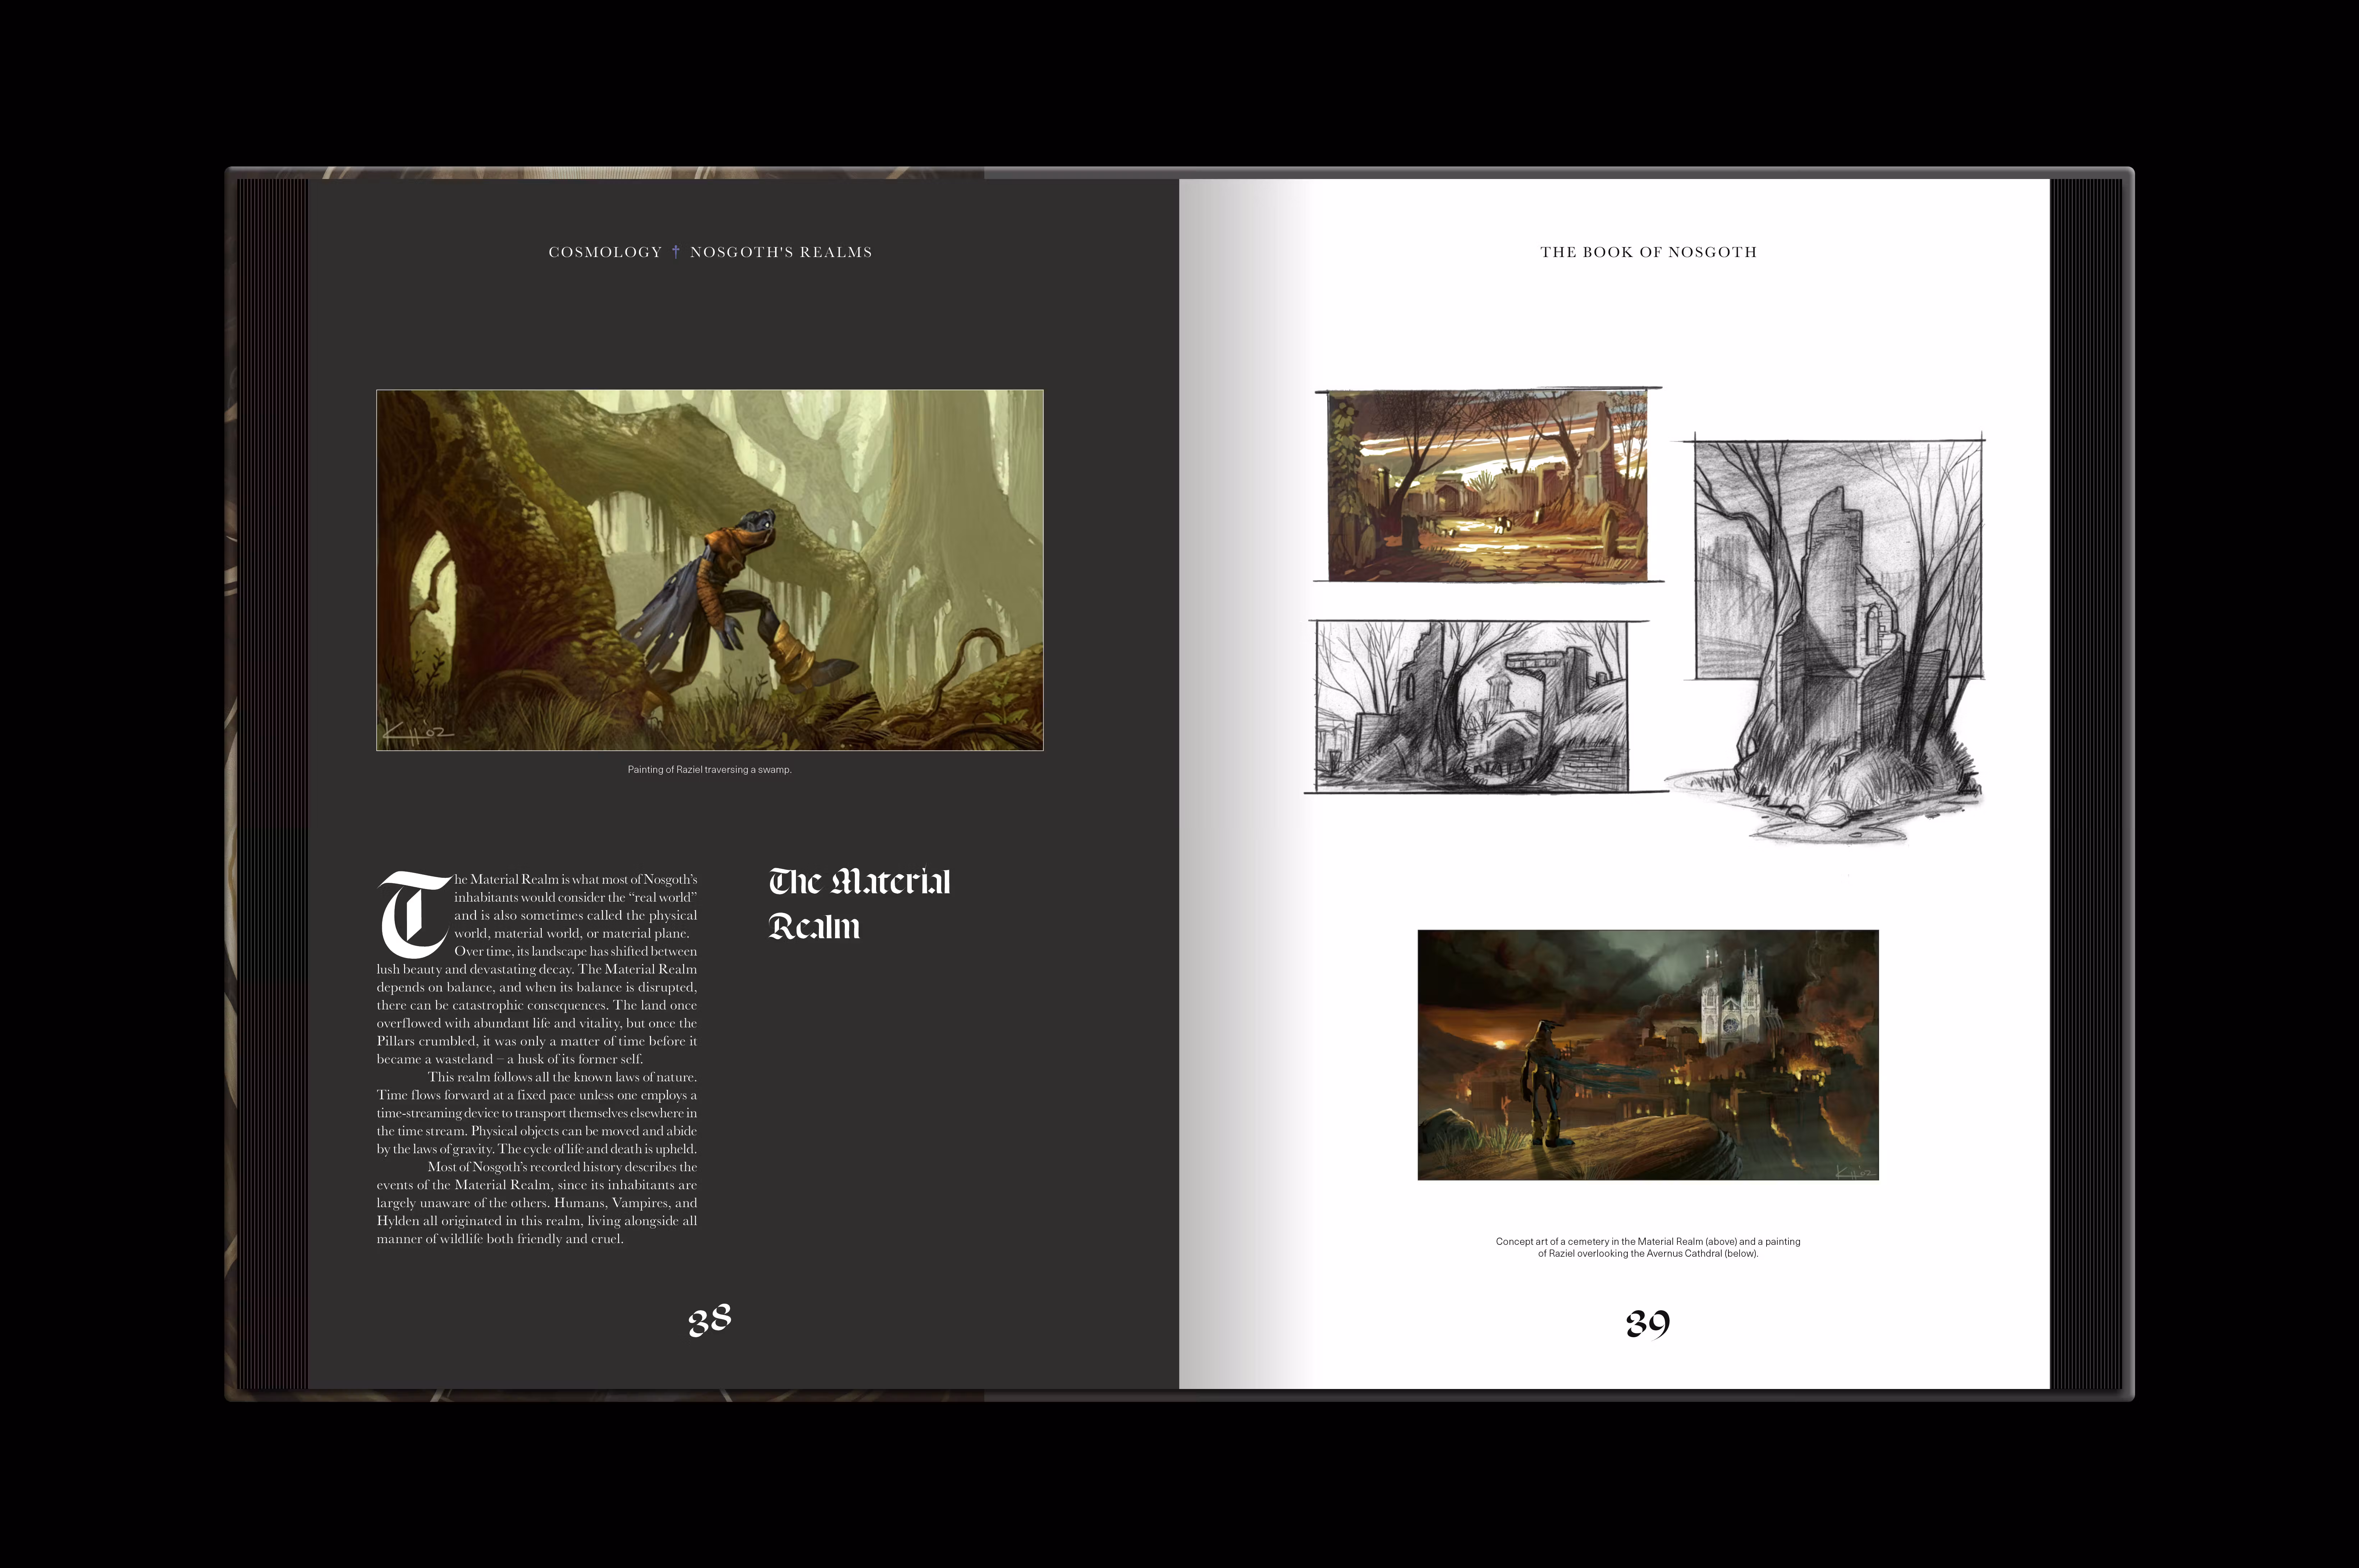Open the painting of the burning Avernus Cathedral
The image size is (2359, 1568).
[x=1648, y=1055]
